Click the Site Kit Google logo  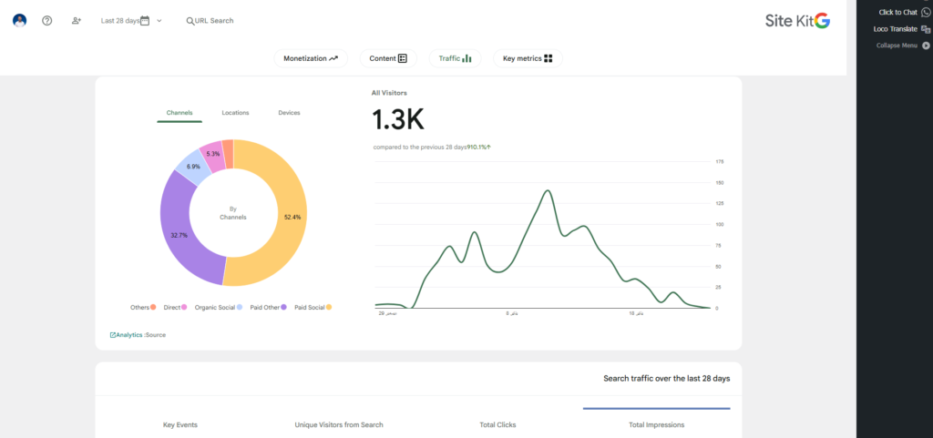797,20
